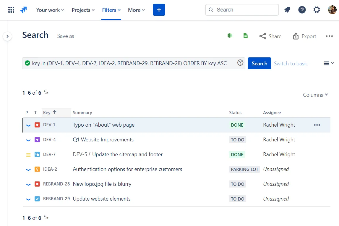
Task: Click the Excel export icon
Action: [230, 36]
